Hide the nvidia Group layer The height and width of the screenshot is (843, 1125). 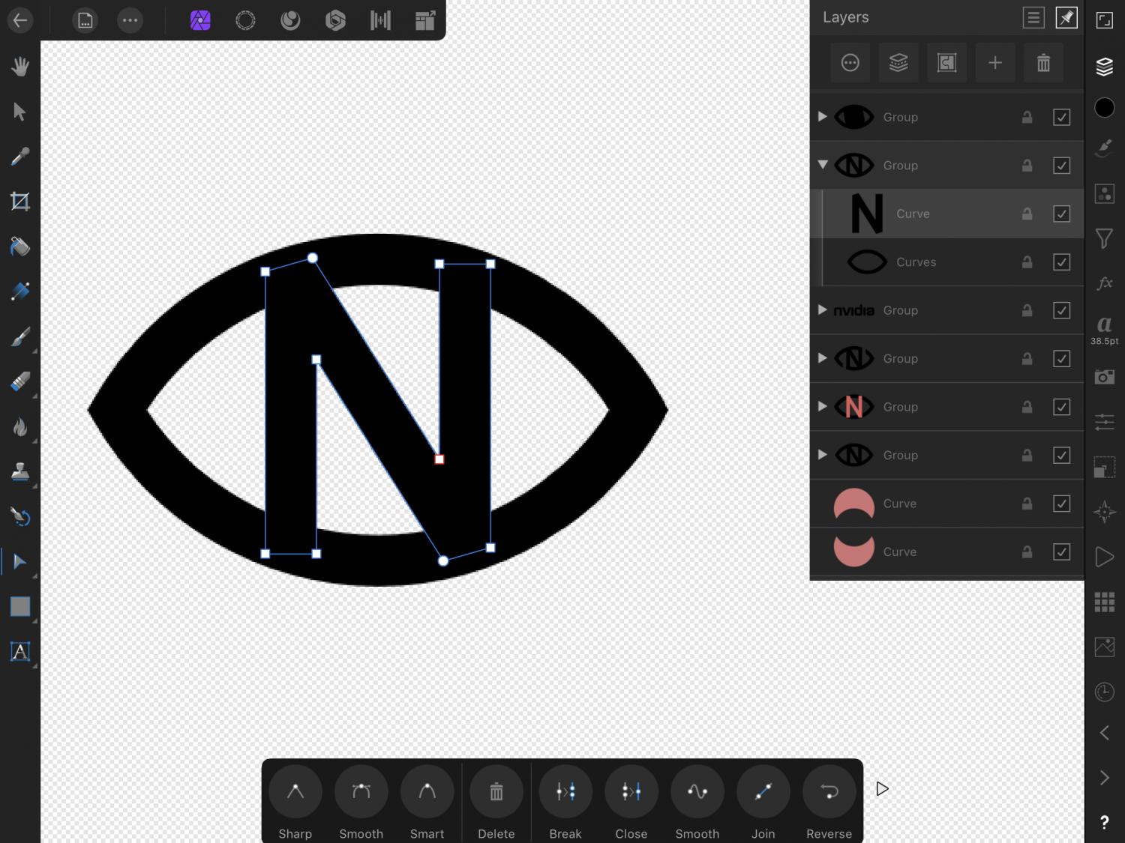[x=1062, y=310]
